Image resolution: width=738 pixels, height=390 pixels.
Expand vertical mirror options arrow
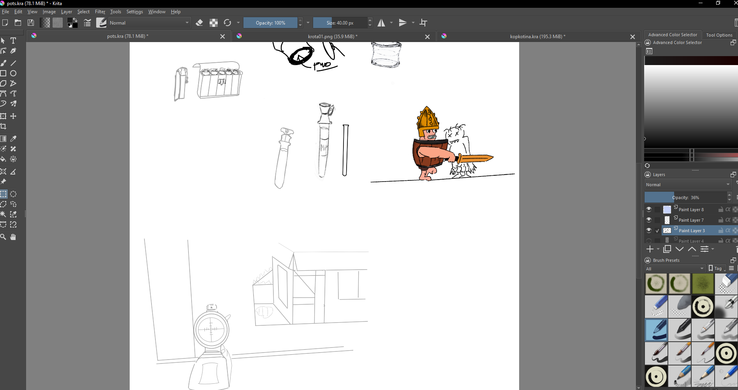[413, 23]
